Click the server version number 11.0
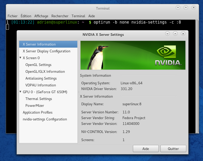 pyautogui.click(x=126, y=112)
